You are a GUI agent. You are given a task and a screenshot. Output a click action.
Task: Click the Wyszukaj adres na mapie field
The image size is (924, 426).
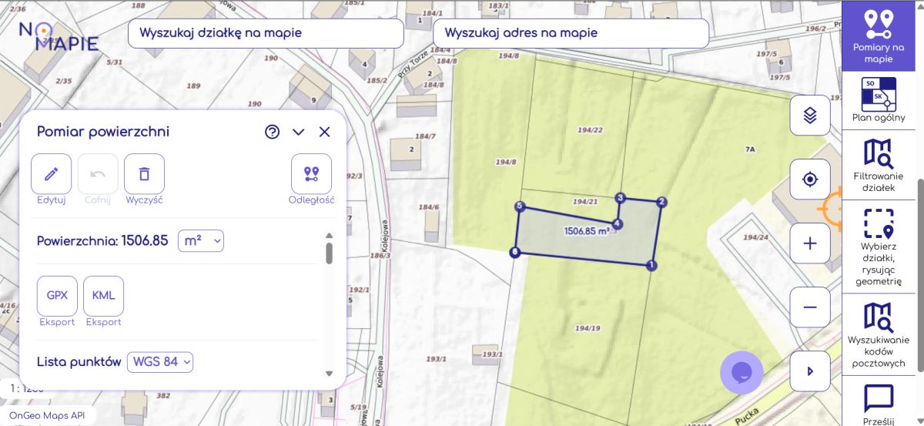tap(571, 33)
